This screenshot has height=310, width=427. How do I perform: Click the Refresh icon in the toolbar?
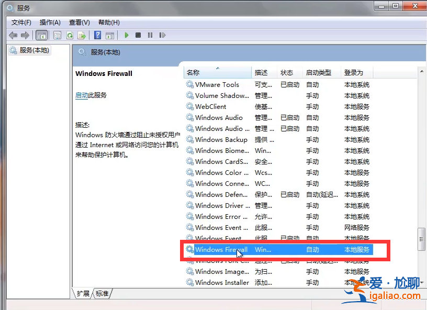click(x=70, y=35)
